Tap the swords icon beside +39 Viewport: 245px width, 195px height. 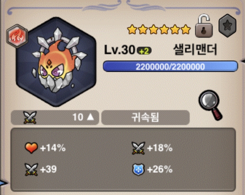click(31, 169)
